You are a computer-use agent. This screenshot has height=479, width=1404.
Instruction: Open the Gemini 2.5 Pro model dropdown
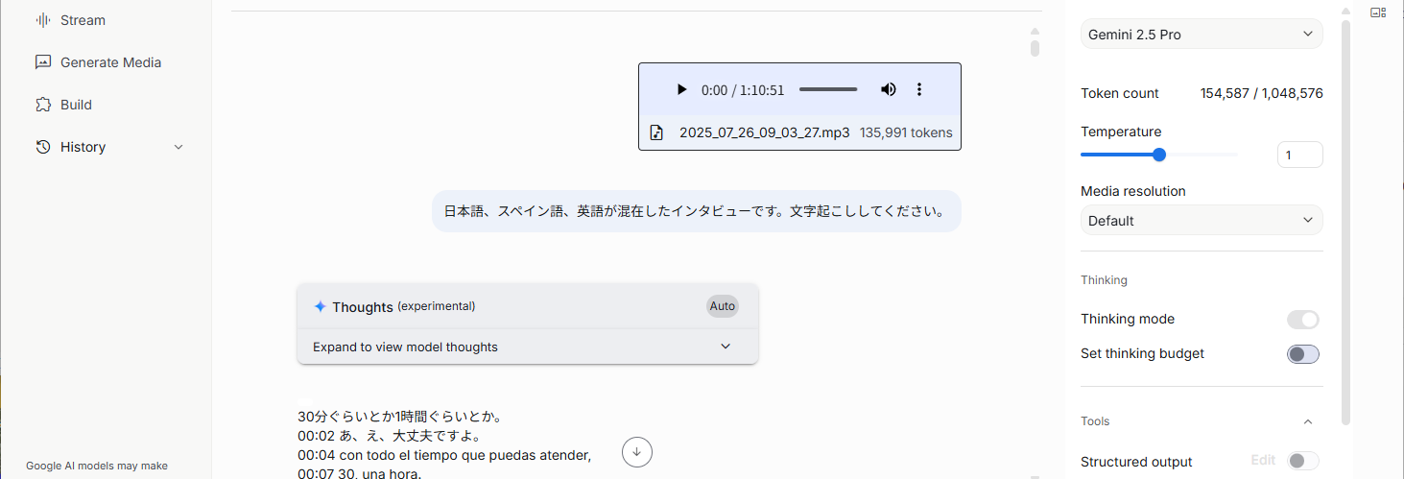pos(1201,35)
